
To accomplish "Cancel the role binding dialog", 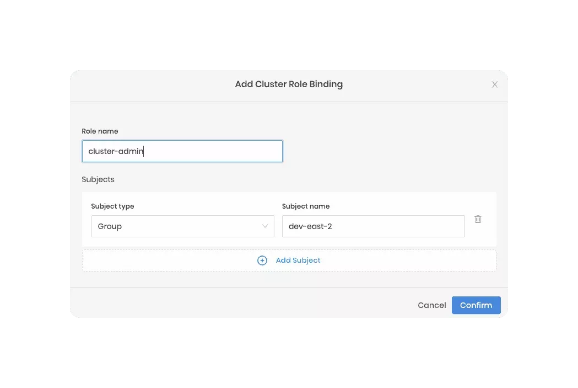I will (431, 305).
